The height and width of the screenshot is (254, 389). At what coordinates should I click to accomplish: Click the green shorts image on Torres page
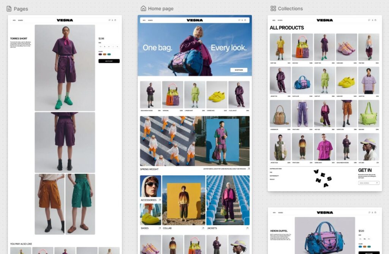(80, 204)
